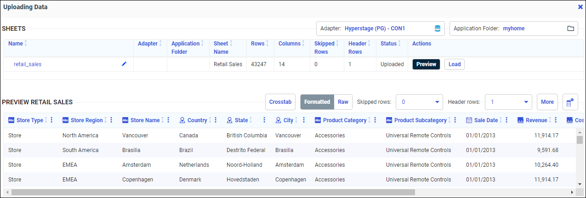This screenshot has width=586, height=198.
Task: Open the Application Folder browse icon
Action: pyautogui.click(x=570, y=28)
